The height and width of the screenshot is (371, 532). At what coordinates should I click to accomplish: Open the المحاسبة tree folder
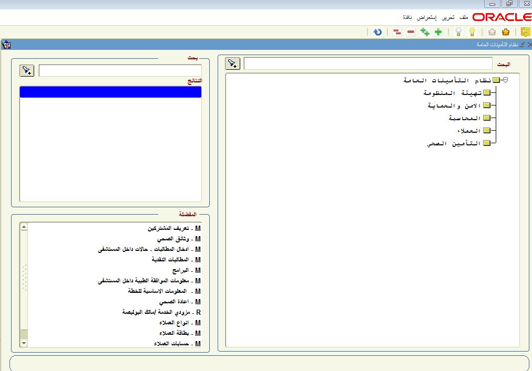tap(487, 118)
